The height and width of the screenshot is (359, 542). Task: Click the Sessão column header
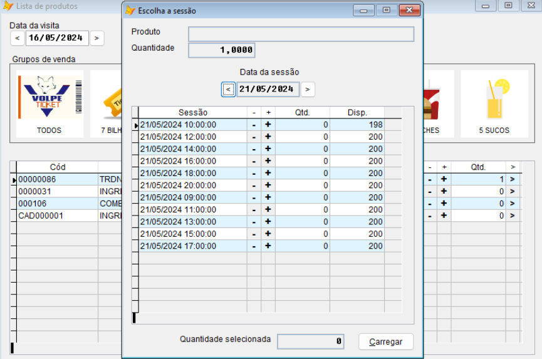(192, 113)
